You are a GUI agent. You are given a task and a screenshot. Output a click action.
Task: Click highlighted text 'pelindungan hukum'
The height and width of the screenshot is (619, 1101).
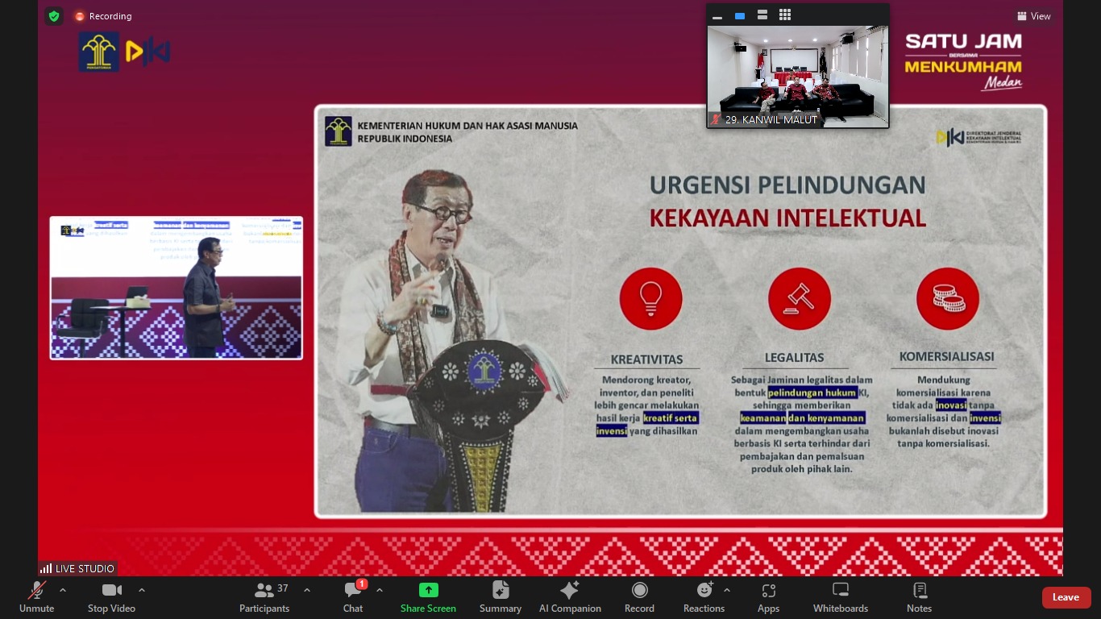812,393
